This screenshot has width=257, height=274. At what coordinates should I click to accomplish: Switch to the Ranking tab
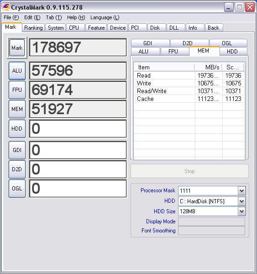coord(33,28)
